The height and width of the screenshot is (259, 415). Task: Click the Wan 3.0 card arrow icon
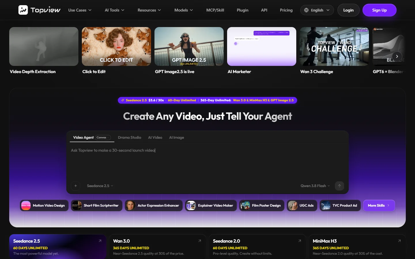click(x=200, y=241)
